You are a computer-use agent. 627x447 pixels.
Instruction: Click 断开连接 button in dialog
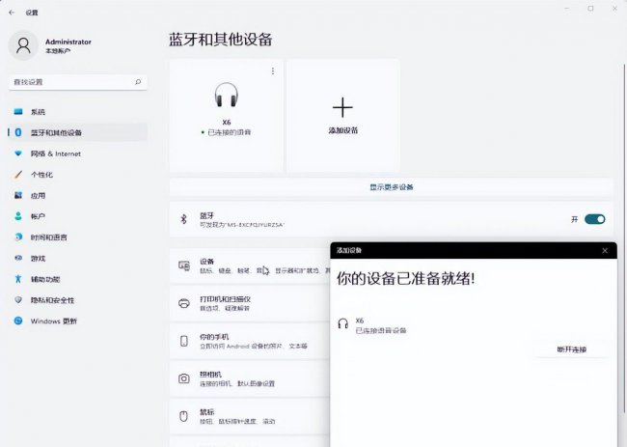pyautogui.click(x=572, y=349)
